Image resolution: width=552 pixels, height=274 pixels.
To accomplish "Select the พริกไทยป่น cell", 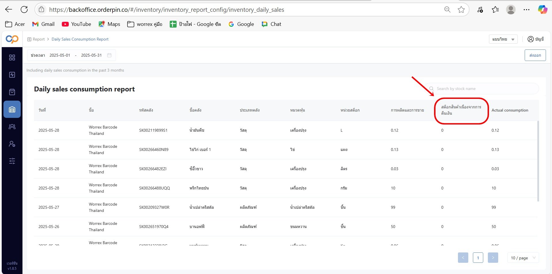I will [x=199, y=188].
